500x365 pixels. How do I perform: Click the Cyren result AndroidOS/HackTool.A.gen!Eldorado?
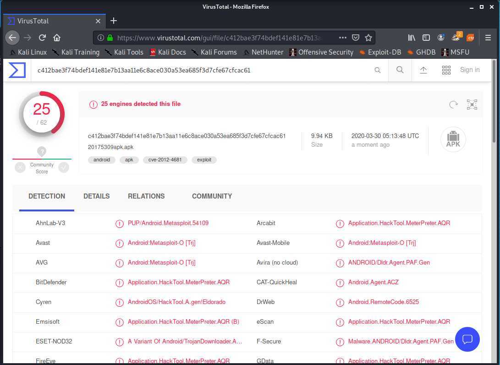point(176,302)
